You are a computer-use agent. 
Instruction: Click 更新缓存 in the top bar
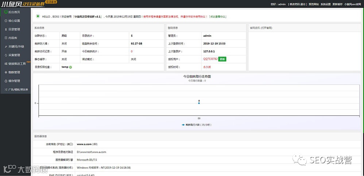337,4
